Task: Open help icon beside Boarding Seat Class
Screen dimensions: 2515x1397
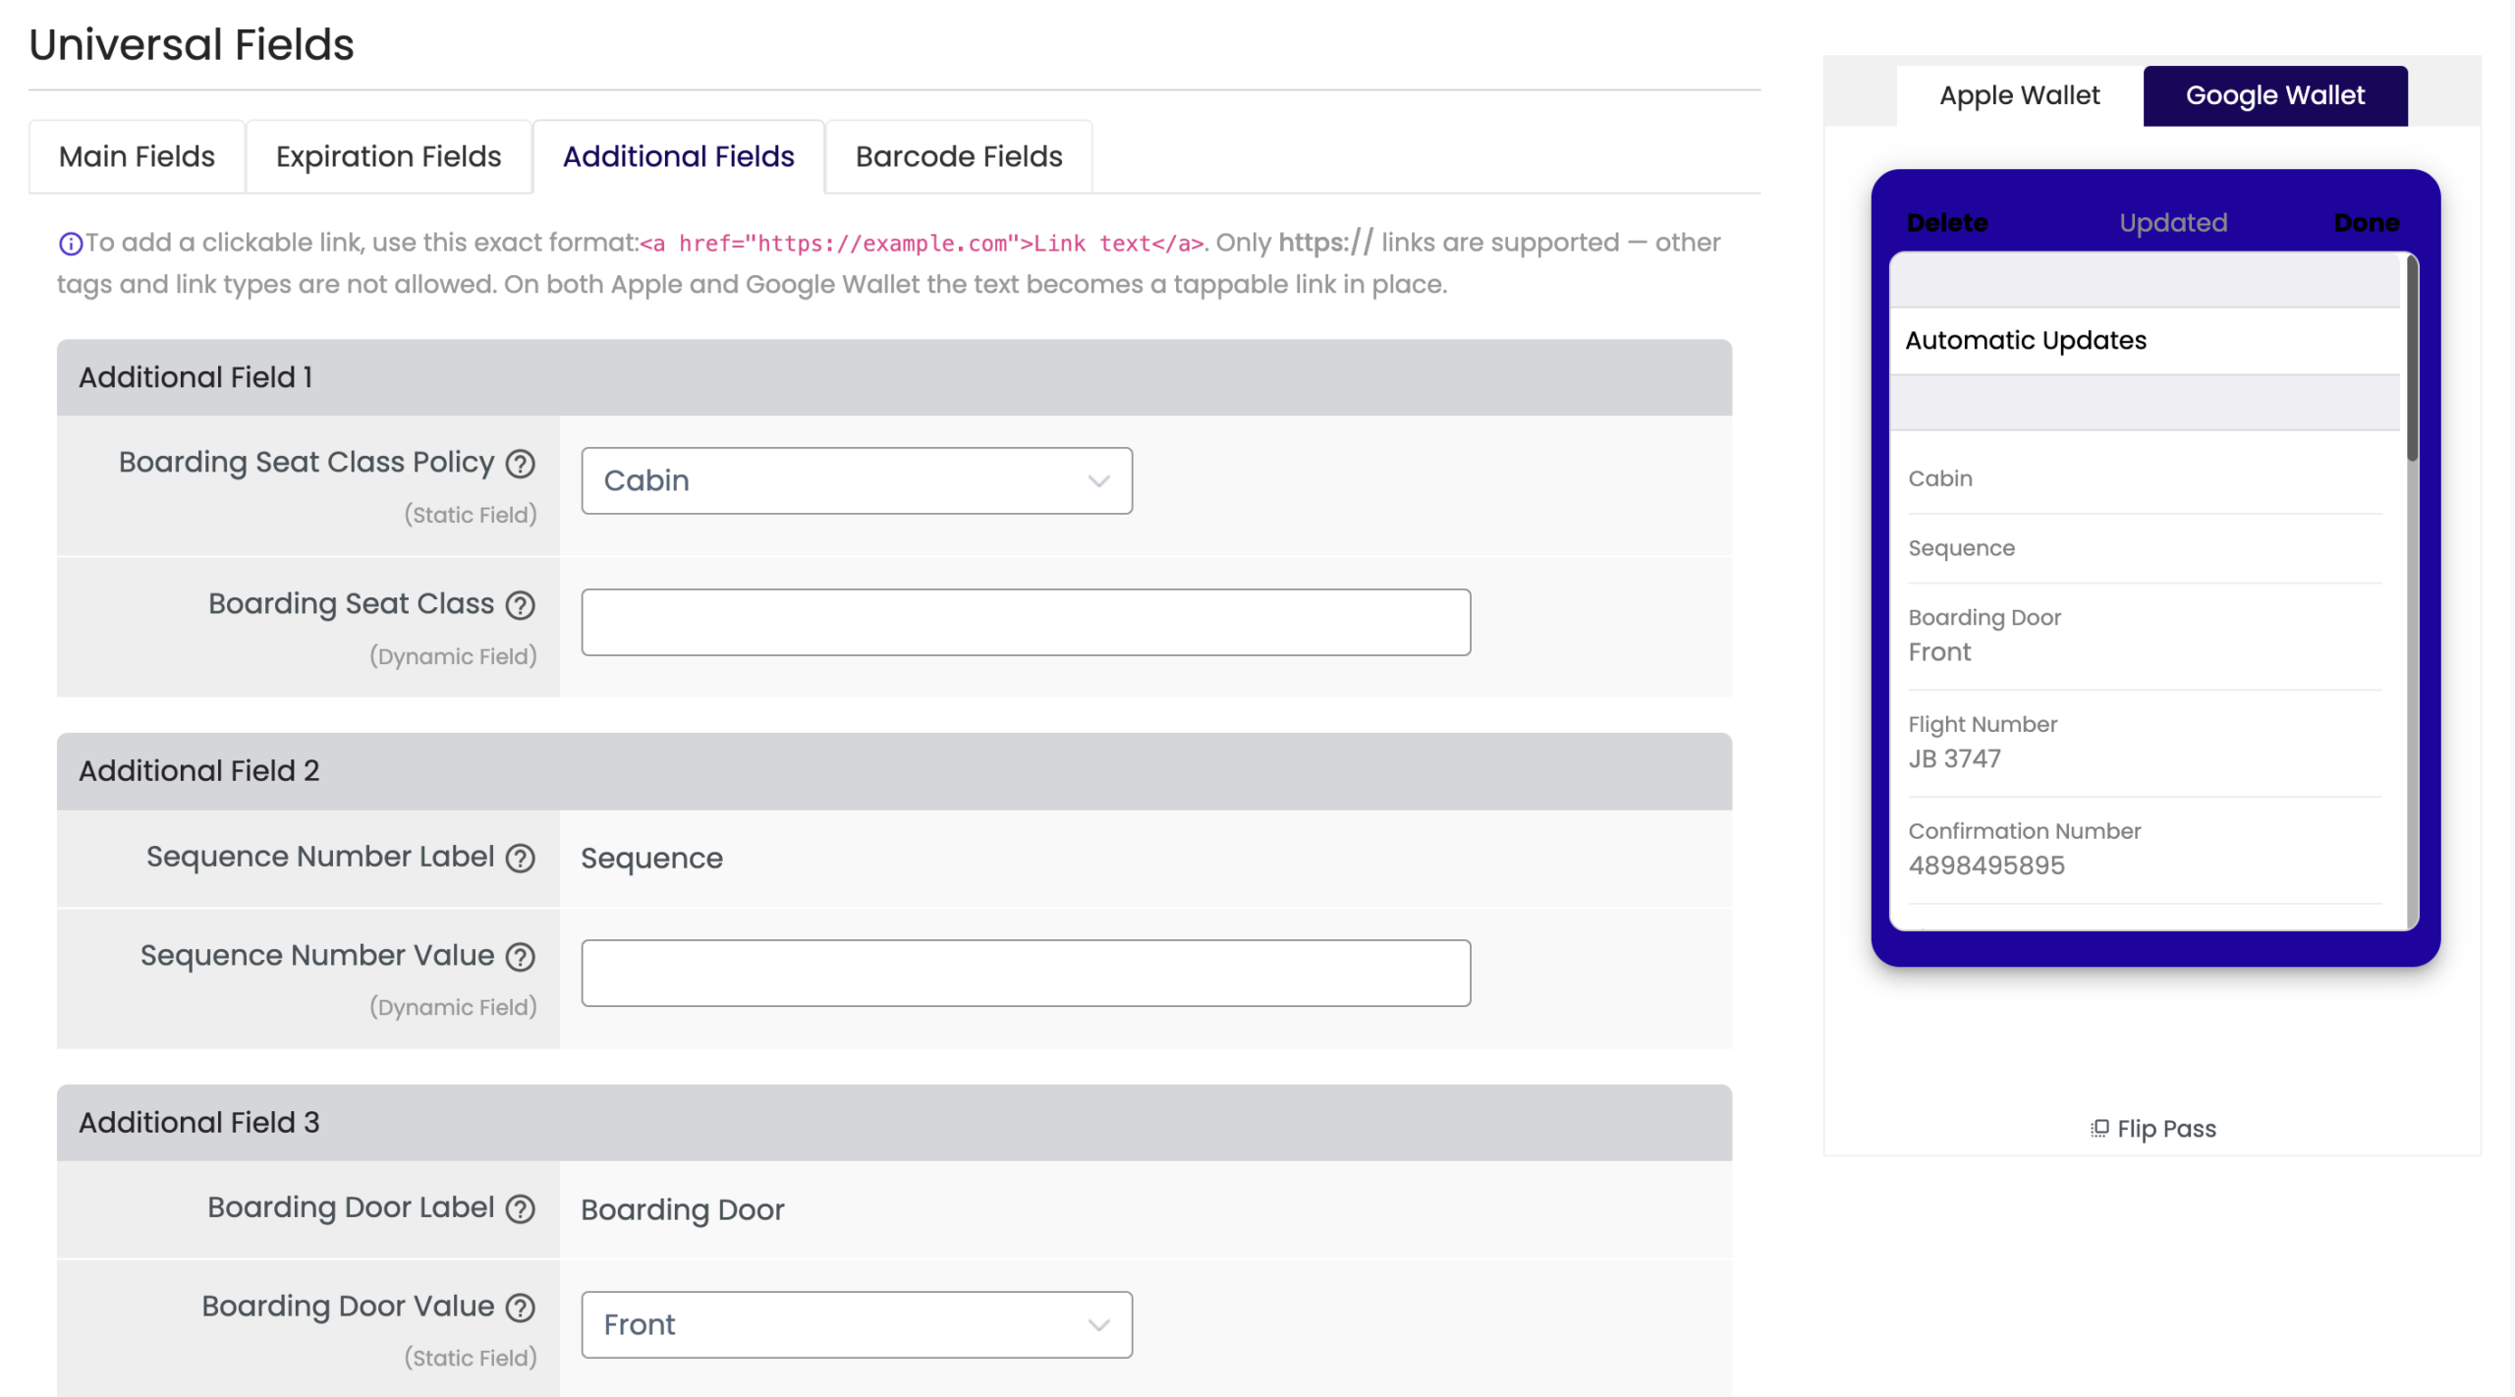Action: point(520,605)
